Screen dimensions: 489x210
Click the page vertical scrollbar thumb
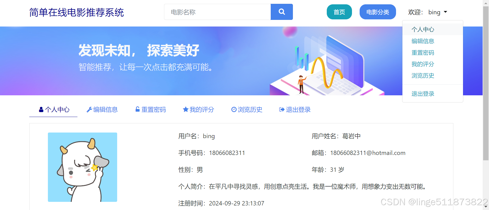click(486, 83)
